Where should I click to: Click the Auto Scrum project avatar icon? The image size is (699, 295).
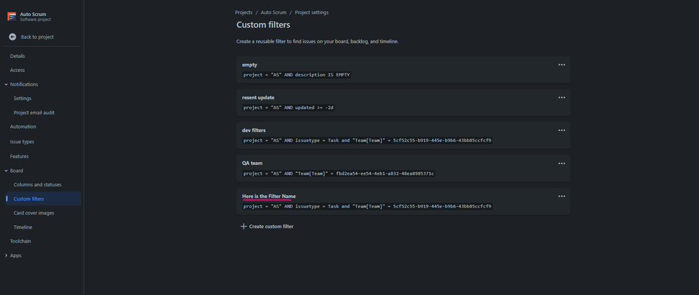pyautogui.click(x=12, y=17)
